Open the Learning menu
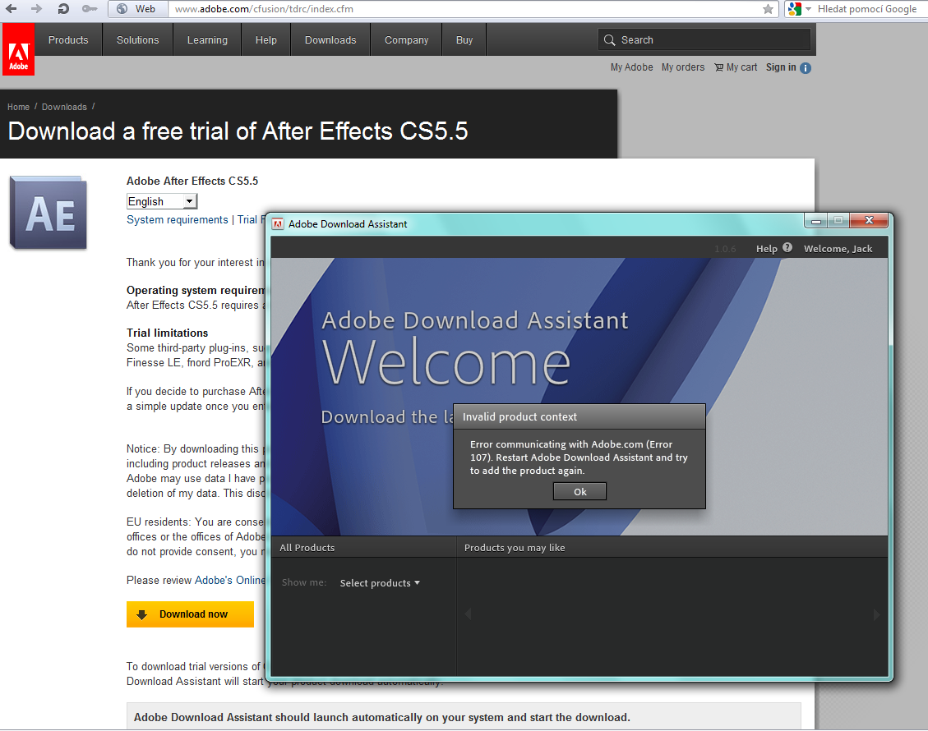This screenshot has height=731, width=928. pos(207,39)
